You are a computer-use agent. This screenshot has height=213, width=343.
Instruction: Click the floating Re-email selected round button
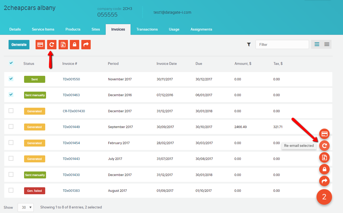pyautogui.click(x=324, y=146)
